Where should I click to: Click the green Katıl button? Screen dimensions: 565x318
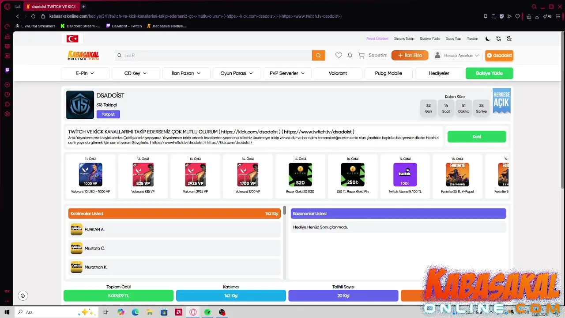pyautogui.click(x=477, y=137)
